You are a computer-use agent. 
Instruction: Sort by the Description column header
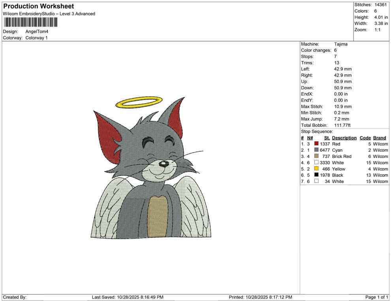tap(344, 137)
